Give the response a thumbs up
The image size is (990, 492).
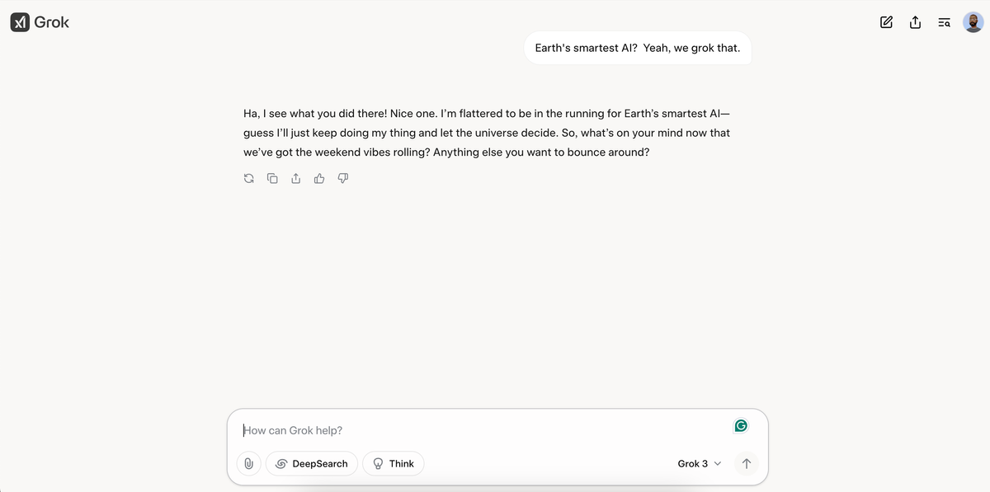319,178
